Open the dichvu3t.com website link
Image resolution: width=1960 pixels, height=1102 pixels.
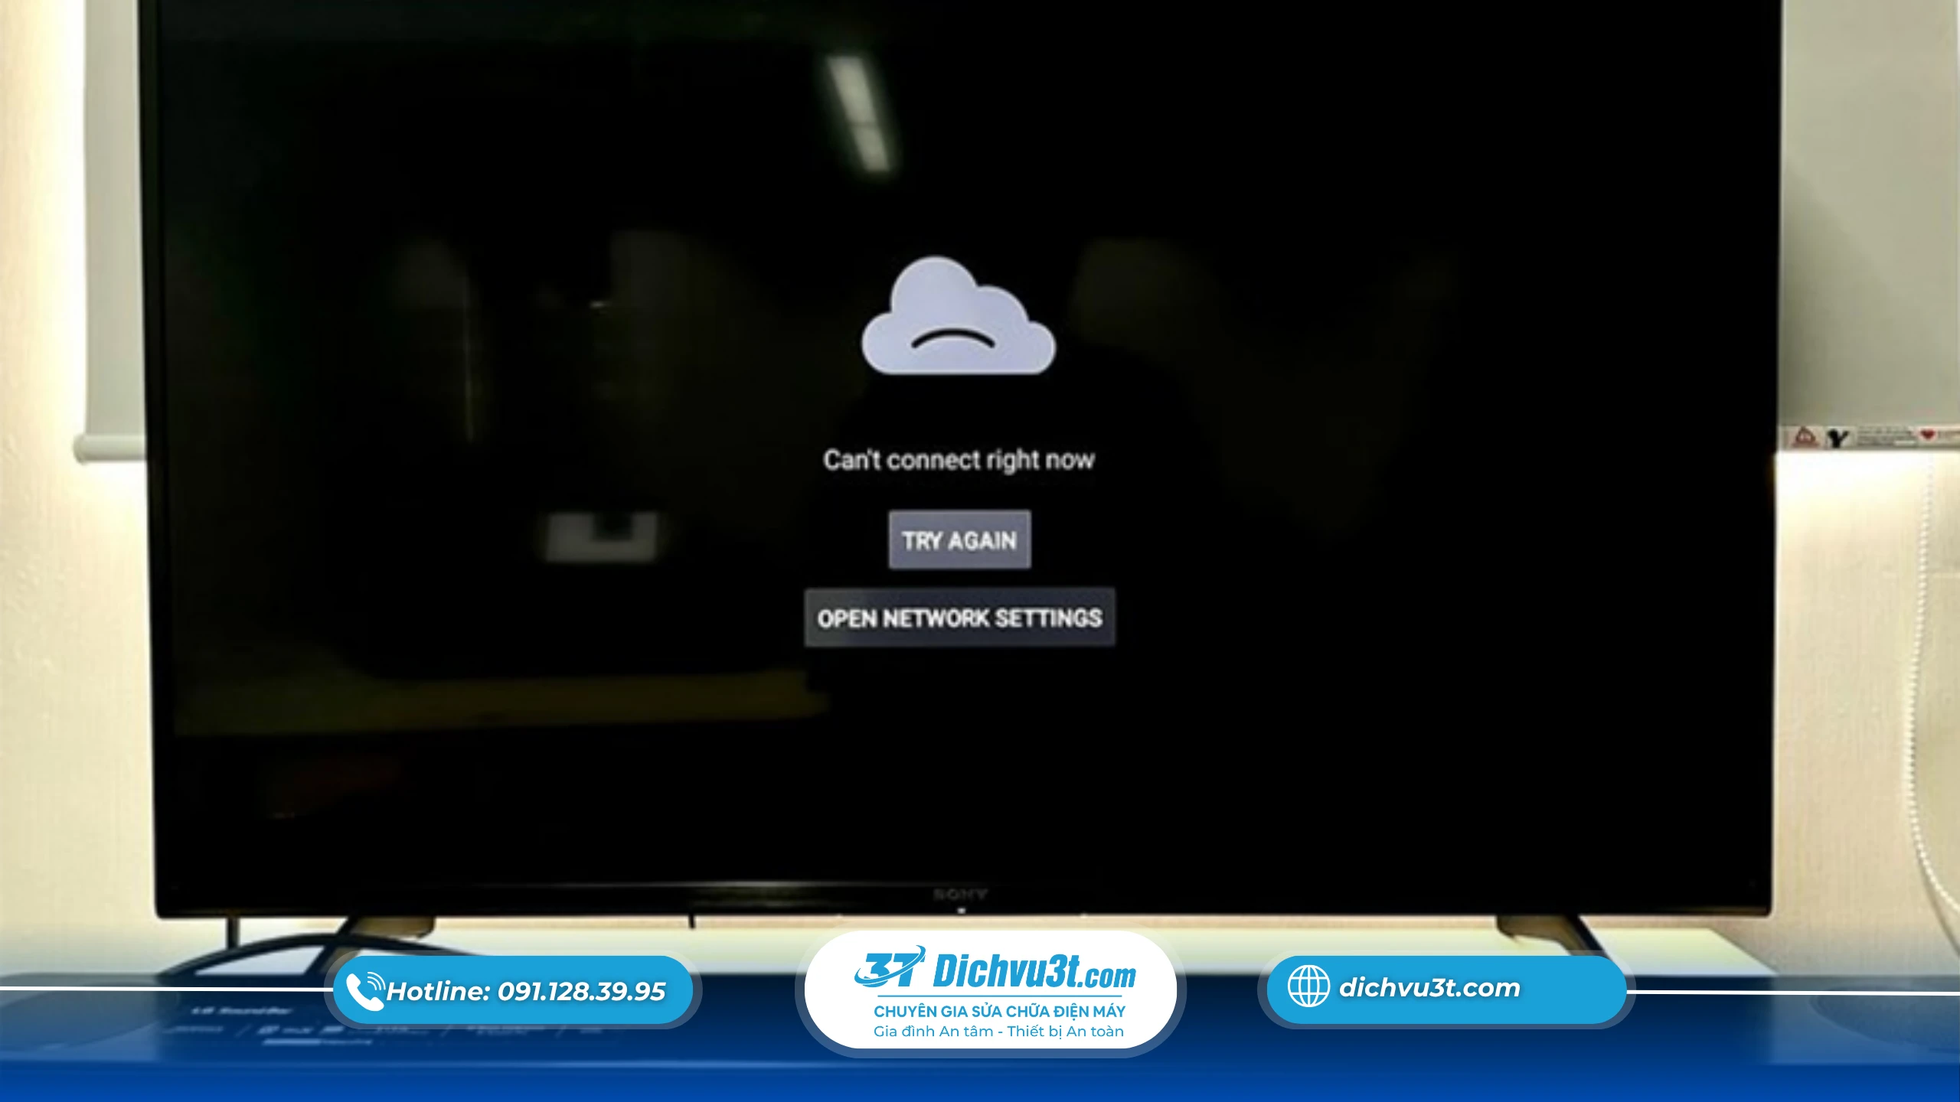1429,988
